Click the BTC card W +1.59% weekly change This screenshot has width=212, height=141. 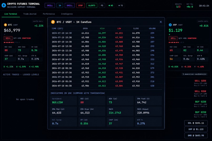[x=21, y=67]
